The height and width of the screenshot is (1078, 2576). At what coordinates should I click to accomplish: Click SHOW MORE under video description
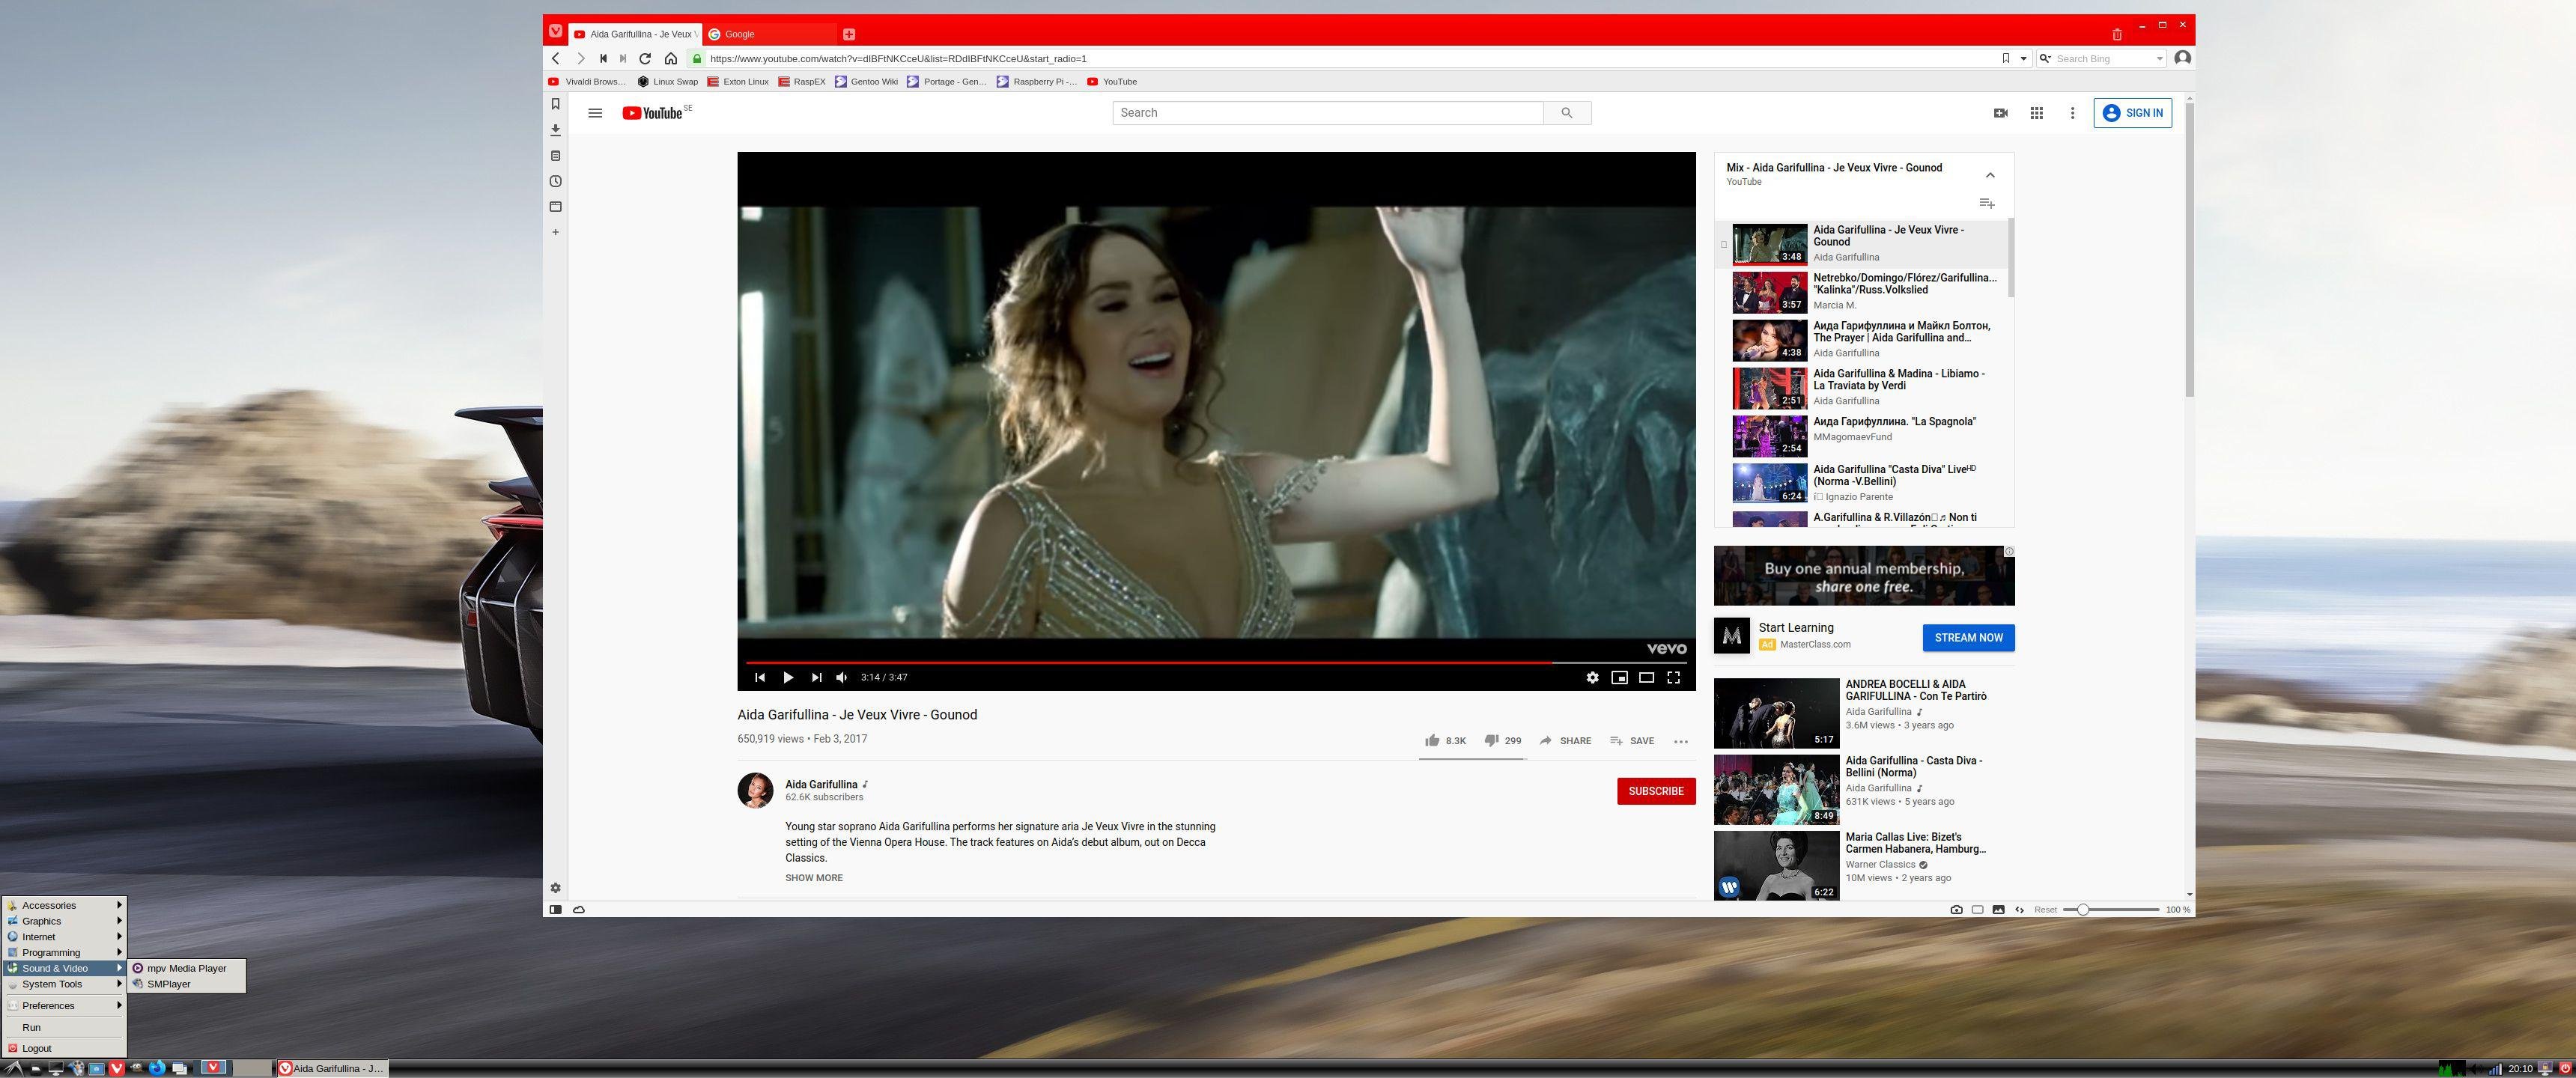[x=813, y=878]
